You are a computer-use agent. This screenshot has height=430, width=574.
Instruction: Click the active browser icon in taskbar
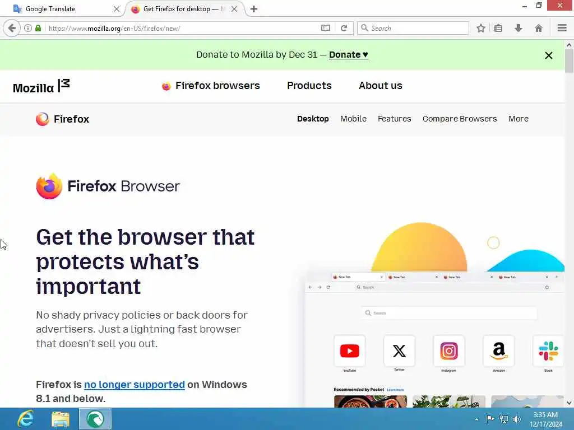(x=95, y=419)
